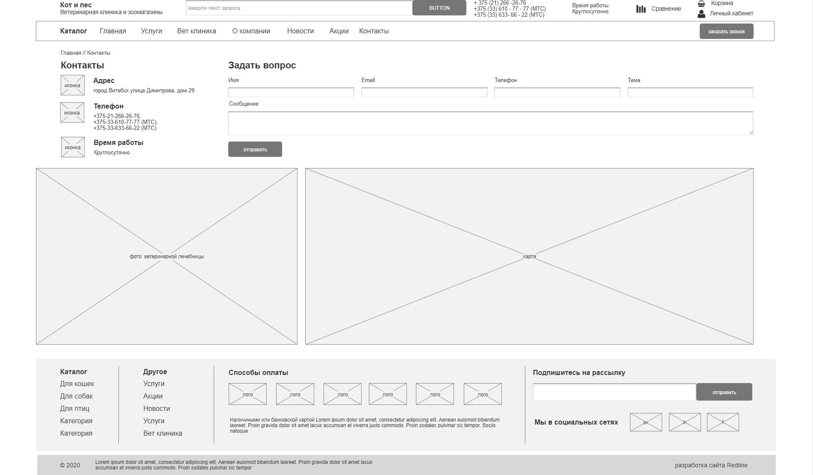
Task: Click the newsletter отправить button
Action: pos(724,392)
